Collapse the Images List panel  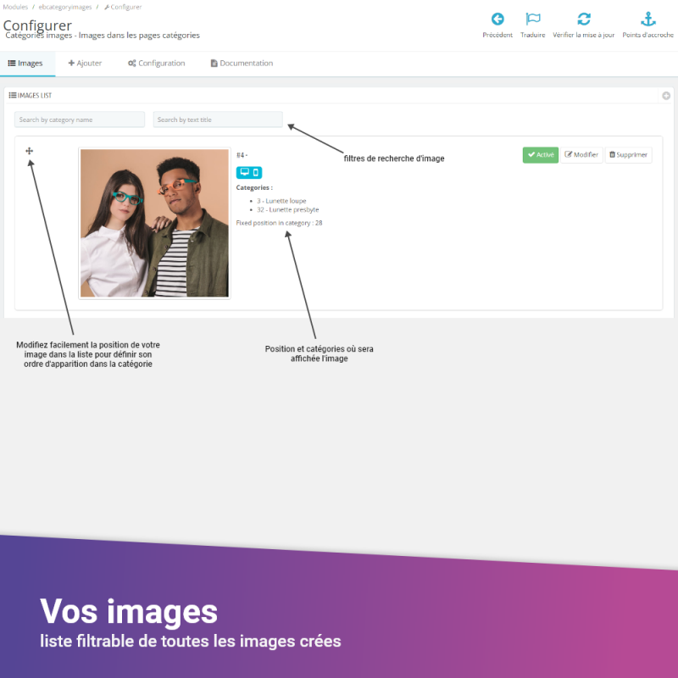point(666,96)
